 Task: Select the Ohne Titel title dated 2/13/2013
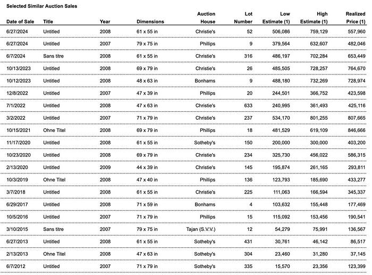(54, 254)
